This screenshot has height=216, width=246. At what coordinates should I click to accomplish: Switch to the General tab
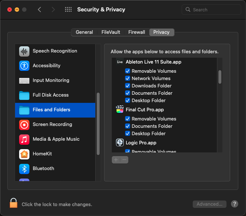[85, 32]
